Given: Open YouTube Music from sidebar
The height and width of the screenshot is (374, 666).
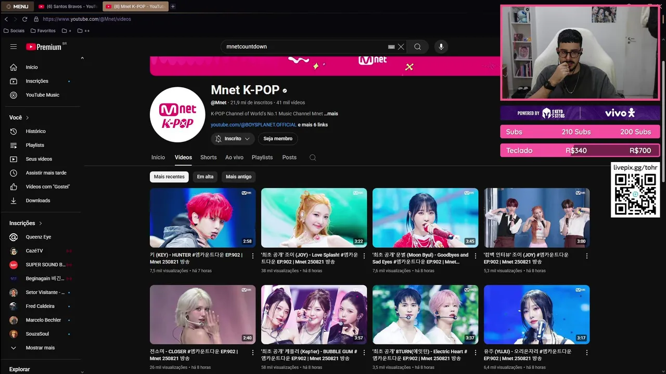Looking at the screenshot, I should (42, 95).
